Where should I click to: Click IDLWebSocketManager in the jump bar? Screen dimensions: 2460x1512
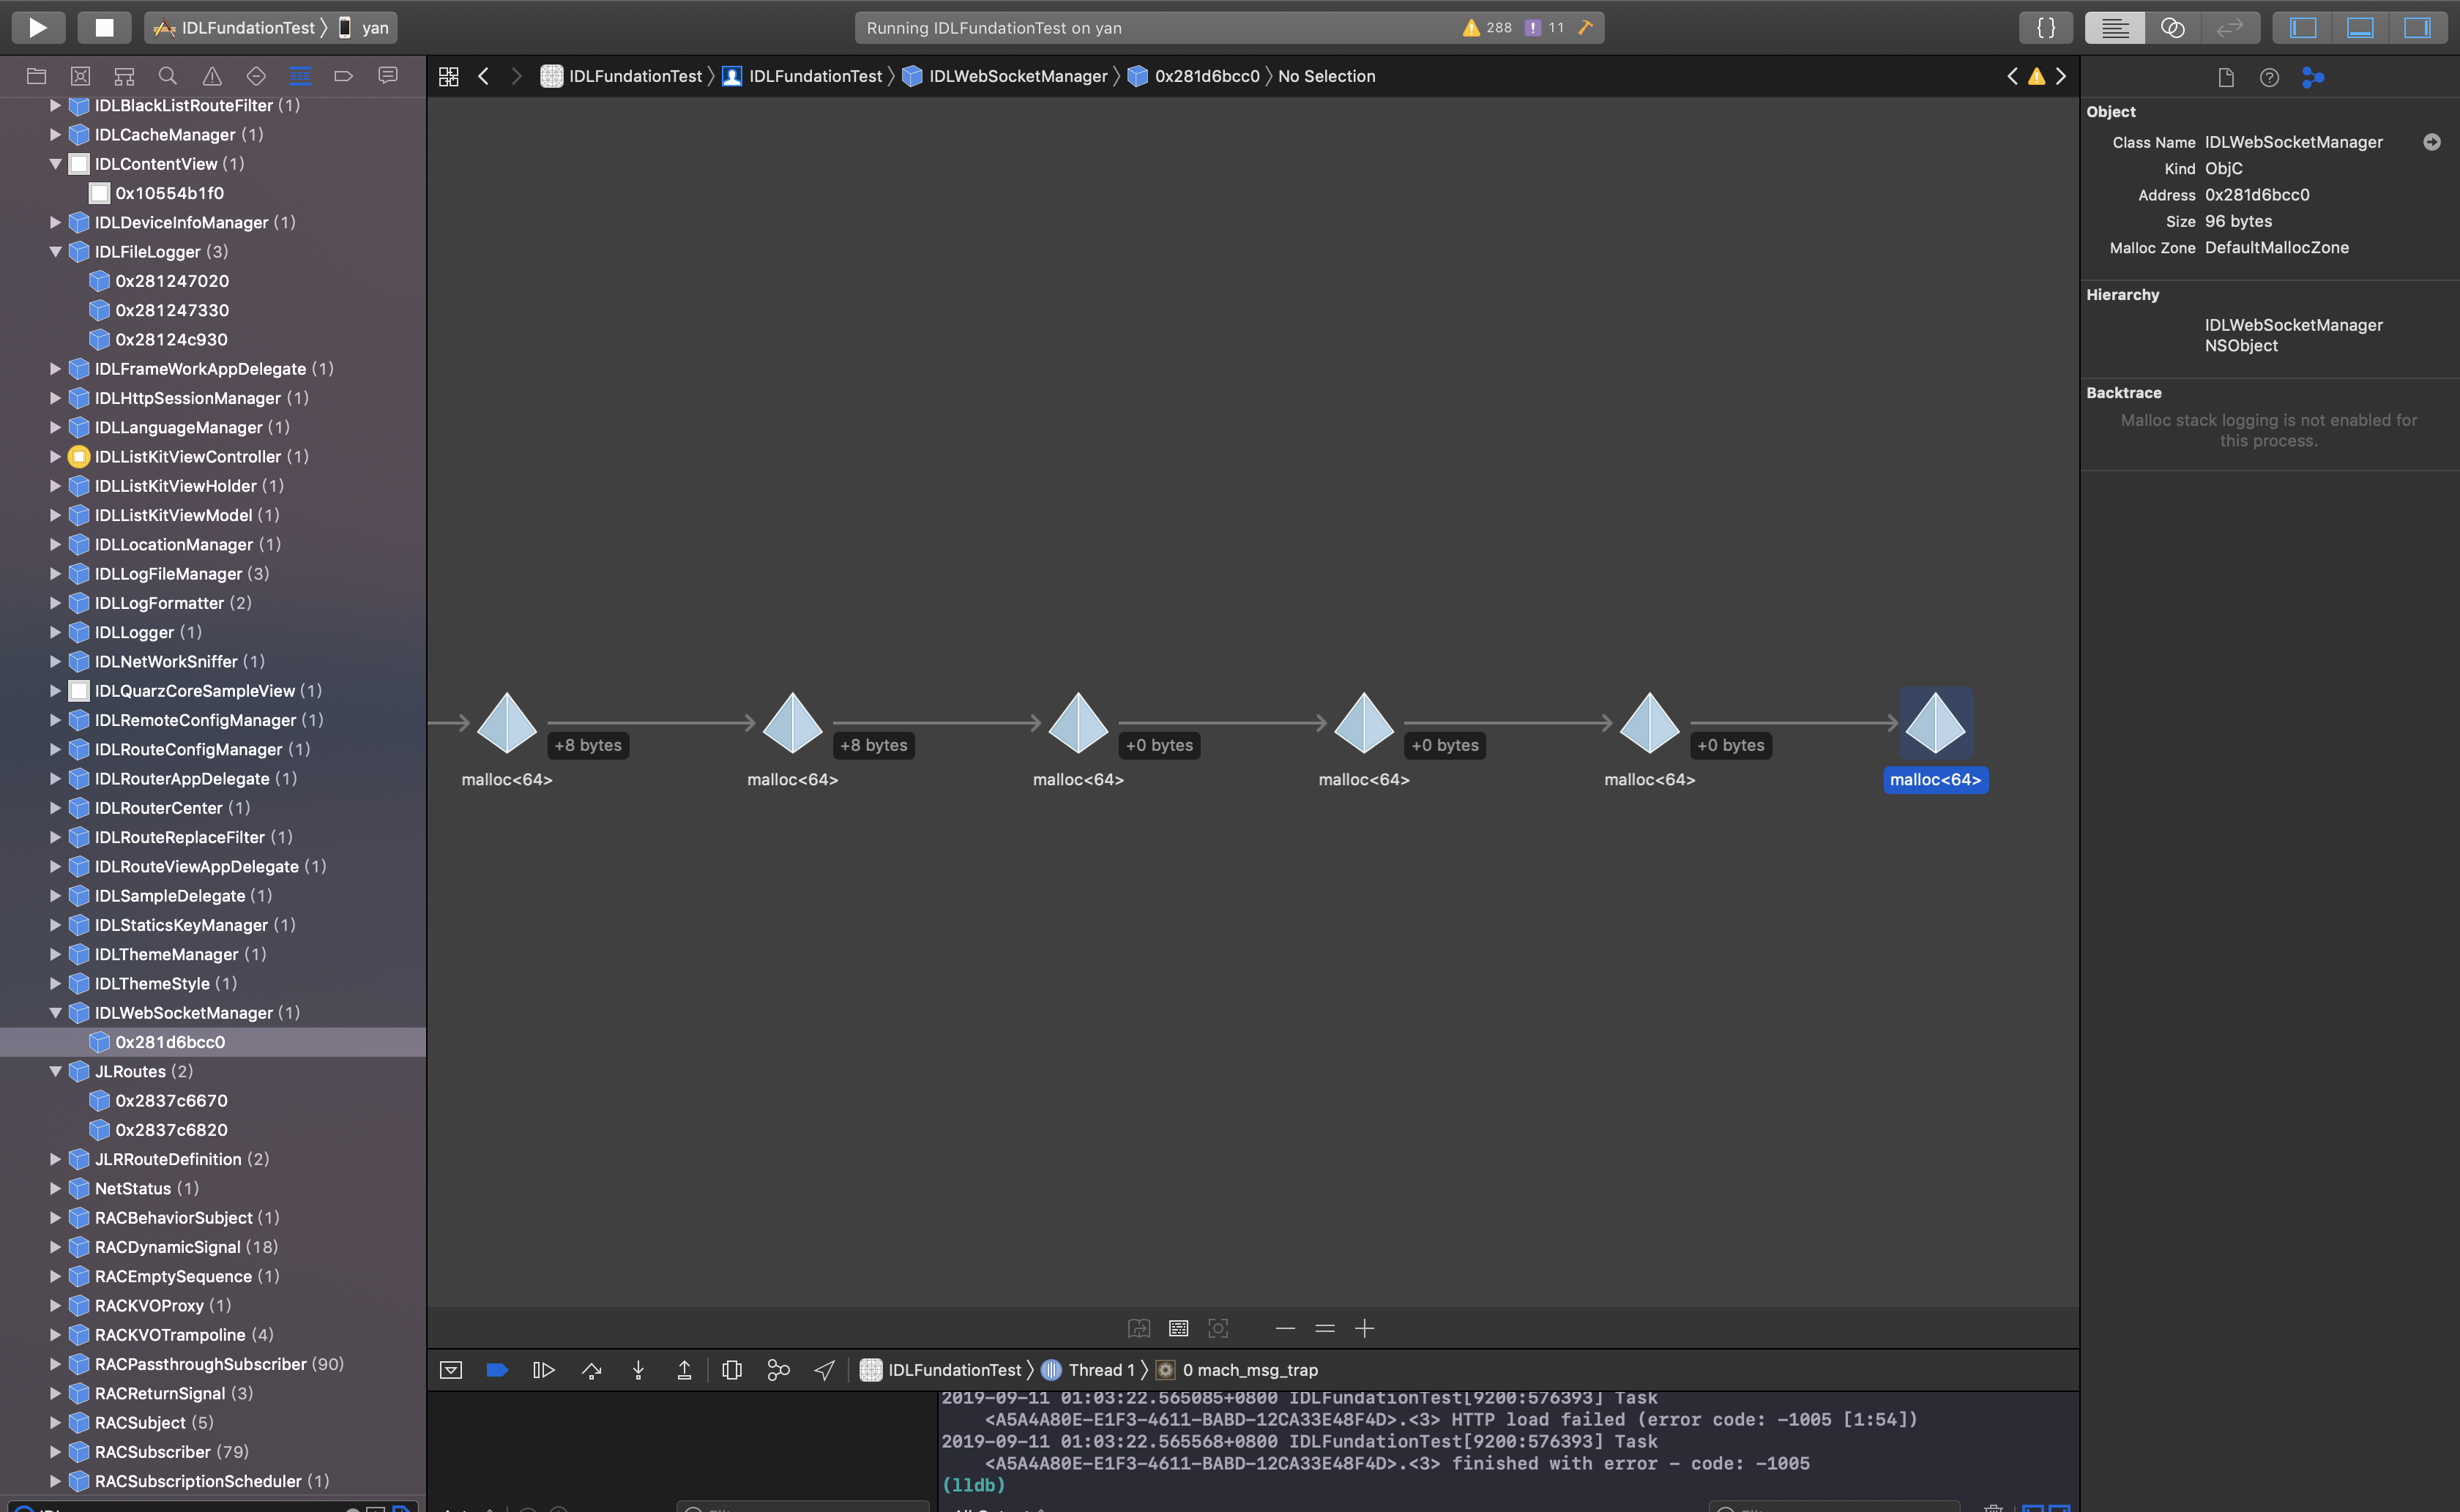pyautogui.click(x=1018, y=76)
